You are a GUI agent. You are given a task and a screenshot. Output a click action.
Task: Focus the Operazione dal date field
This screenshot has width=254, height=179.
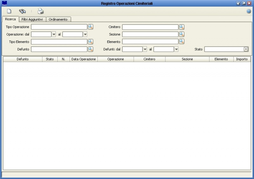(x=41, y=34)
